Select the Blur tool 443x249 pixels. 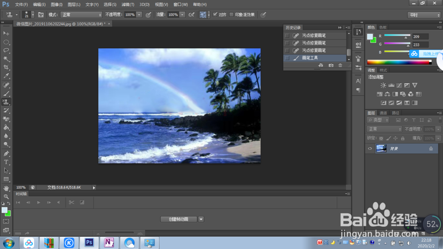6,136
